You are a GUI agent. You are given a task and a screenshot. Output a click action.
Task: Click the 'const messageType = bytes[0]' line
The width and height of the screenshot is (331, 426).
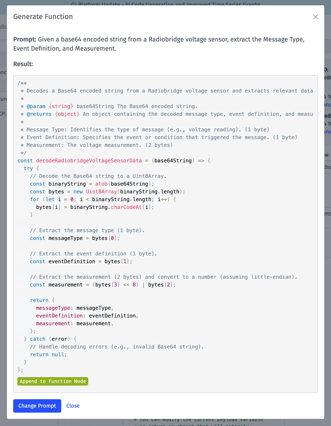click(75, 238)
